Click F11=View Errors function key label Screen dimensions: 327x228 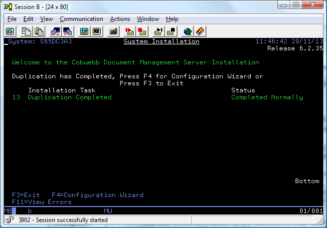pyautogui.click(x=42, y=202)
